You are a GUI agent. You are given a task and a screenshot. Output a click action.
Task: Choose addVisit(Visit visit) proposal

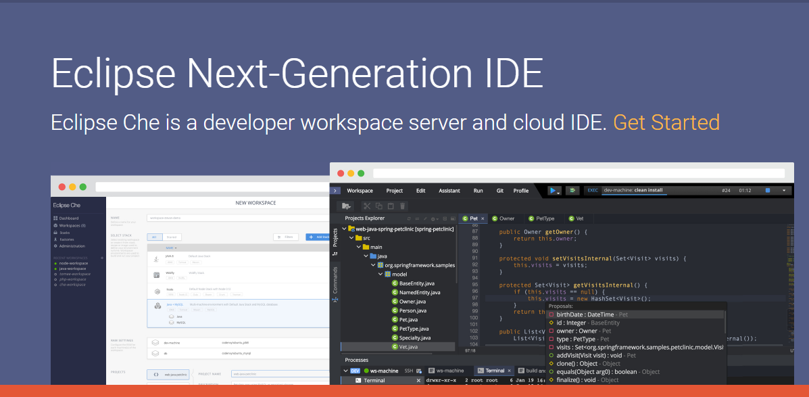click(x=635, y=355)
